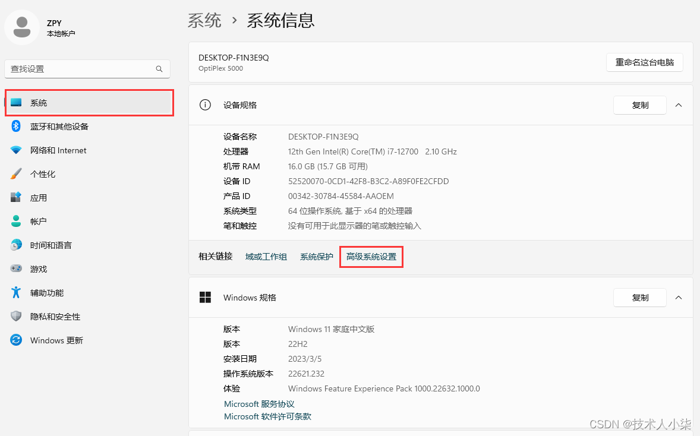Click the device name DESKTOP-F1N3E9Q value
The height and width of the screenshot is (436, 700).
[x=323, y=137]
